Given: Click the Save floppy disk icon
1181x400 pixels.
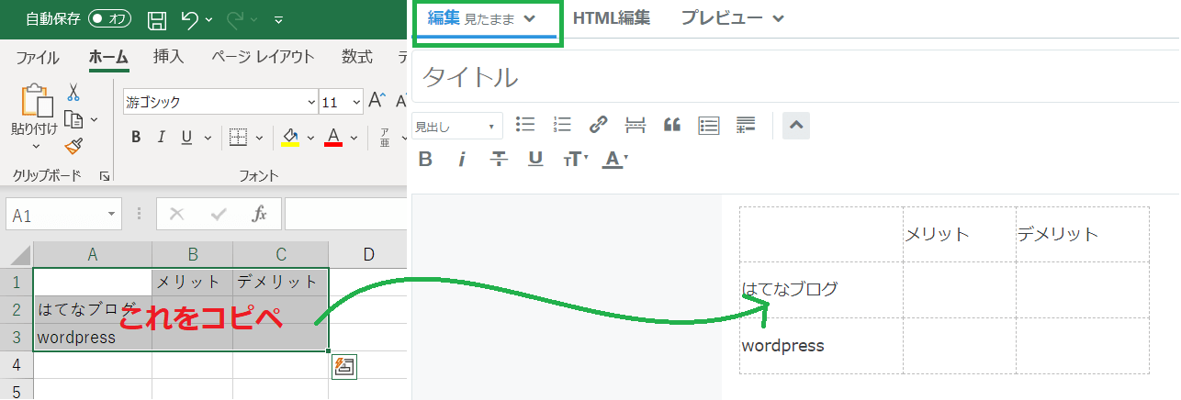Looking at the screenshot, I should (x=157, y=19).
